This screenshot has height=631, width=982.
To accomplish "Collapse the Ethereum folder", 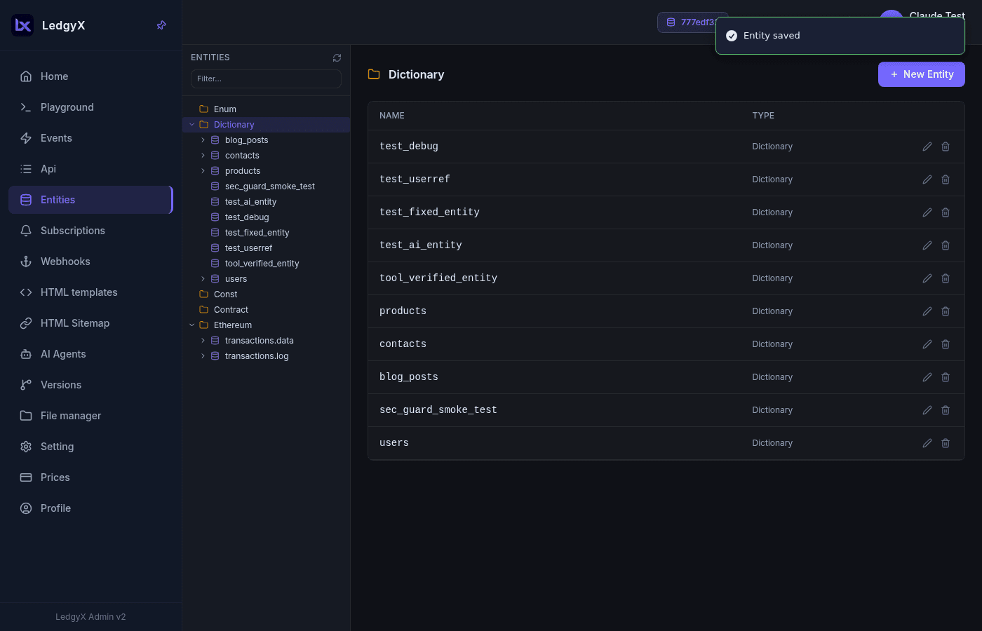I will [192, 325].
